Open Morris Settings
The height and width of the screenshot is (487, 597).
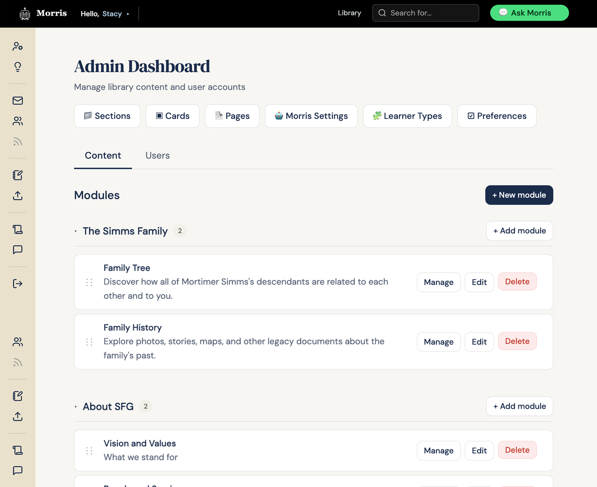(311, 116)
